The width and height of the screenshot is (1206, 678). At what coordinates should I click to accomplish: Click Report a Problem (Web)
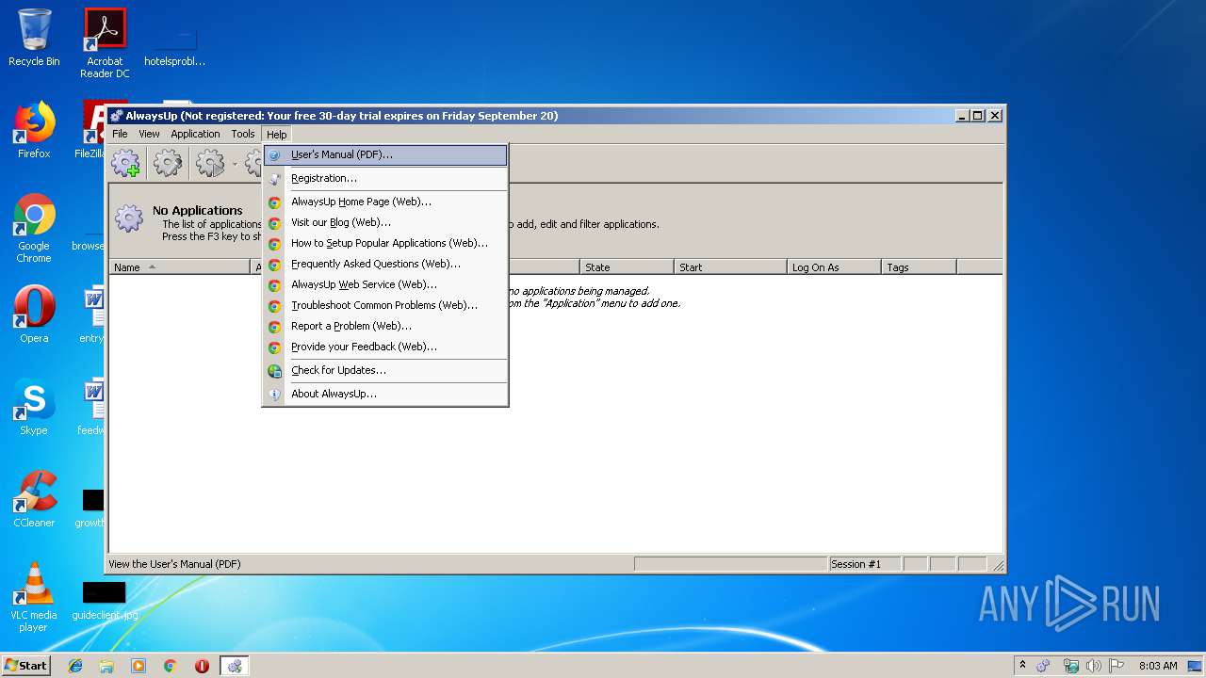point(385,326)
